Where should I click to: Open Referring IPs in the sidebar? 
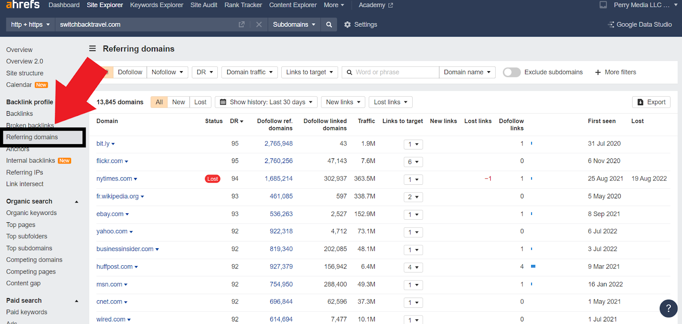(25, 172)
